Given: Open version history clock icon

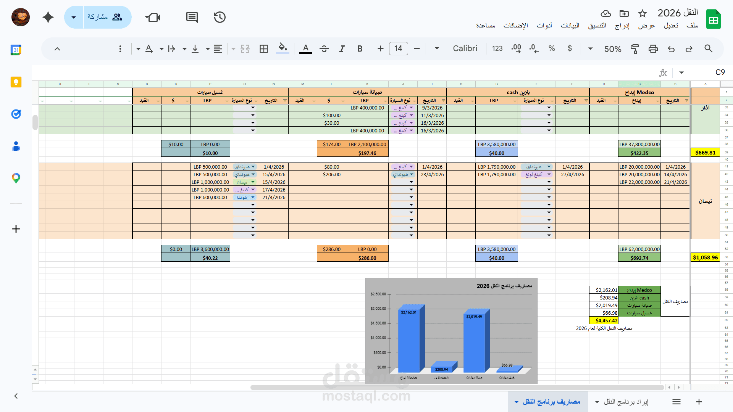Looking at the screenshot, I should click(220, 17).
